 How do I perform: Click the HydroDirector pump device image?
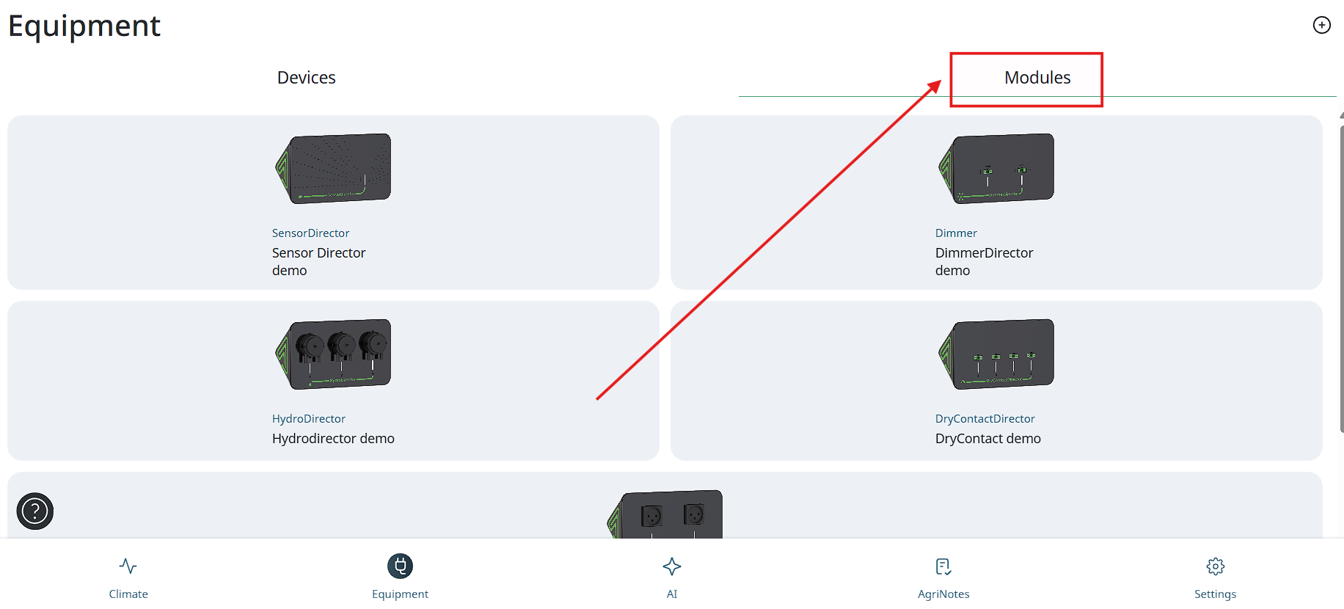coord(333,354)
